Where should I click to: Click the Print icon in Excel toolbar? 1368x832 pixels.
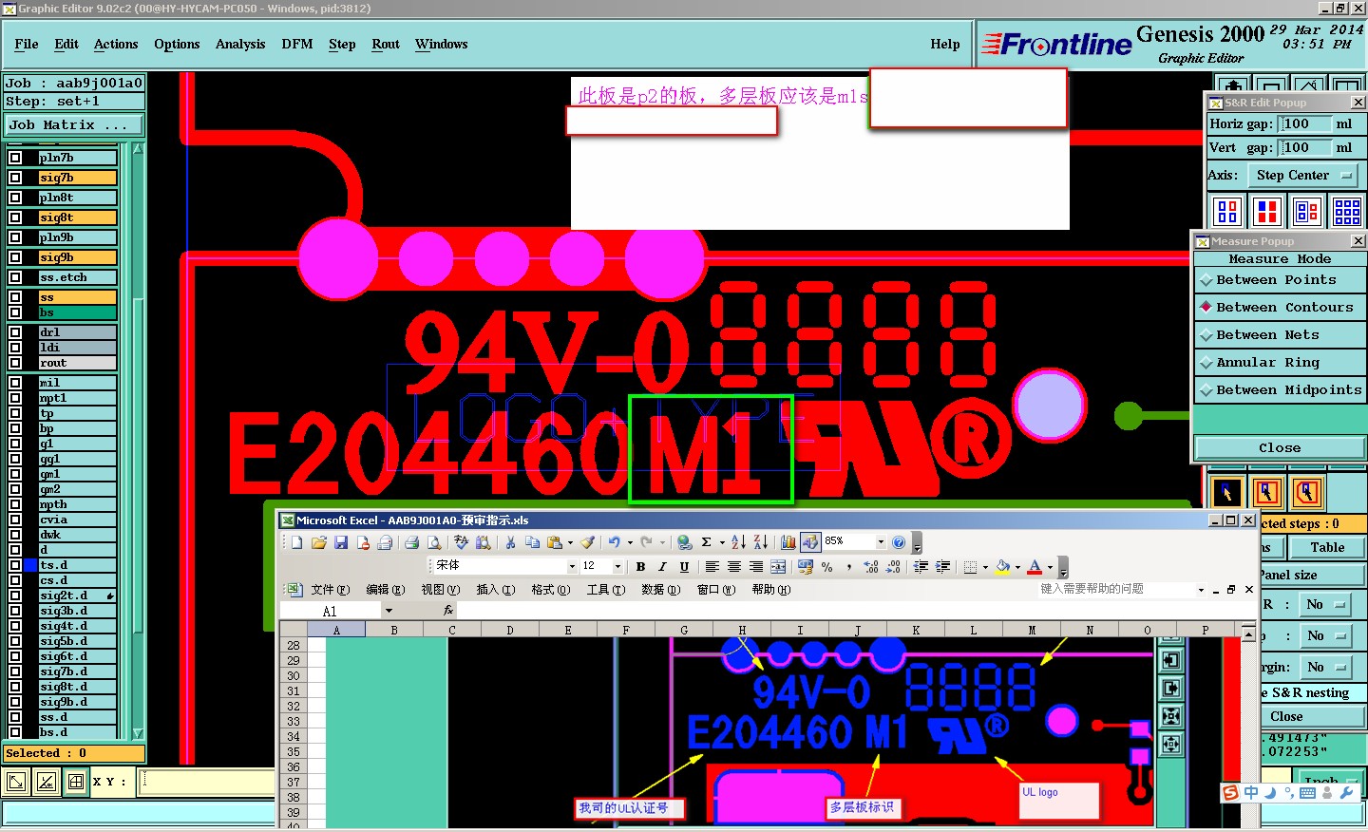pos(411,542)
